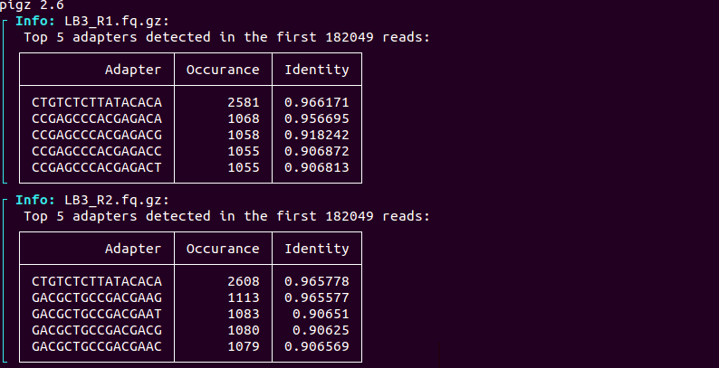719x368 pixels.
Task: Click identity value 0.965577
Action: point(317,297)
